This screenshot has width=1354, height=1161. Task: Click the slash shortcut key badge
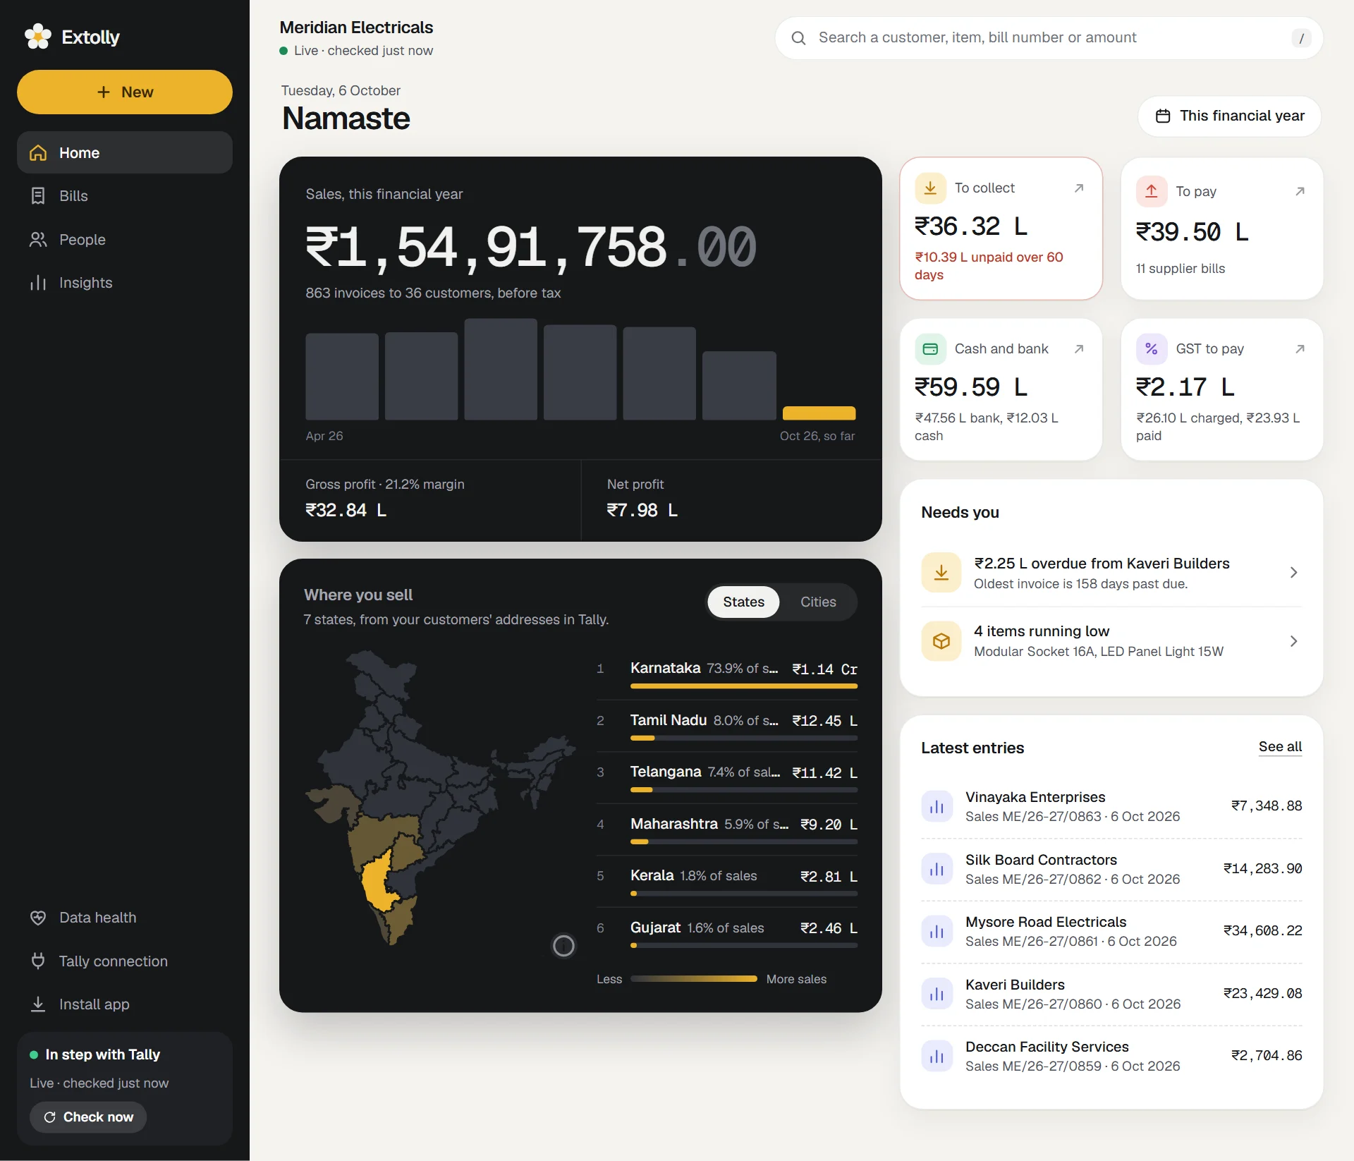point(1301,38)
